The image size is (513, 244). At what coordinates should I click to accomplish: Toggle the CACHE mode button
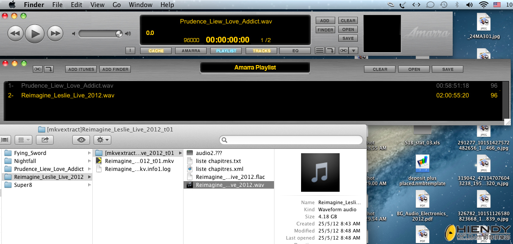[156, 50]
